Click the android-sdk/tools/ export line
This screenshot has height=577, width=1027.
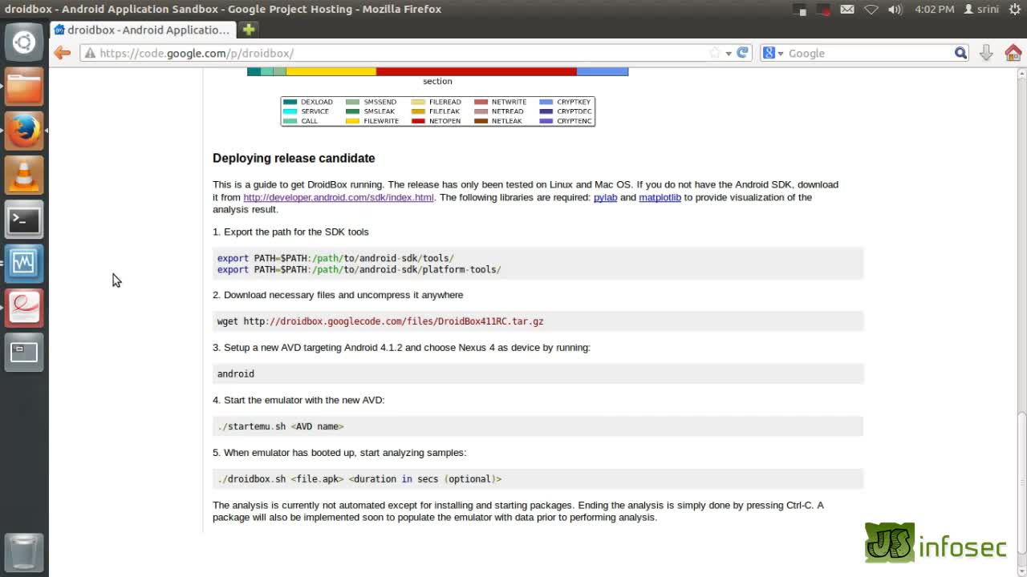click(335, 258)
